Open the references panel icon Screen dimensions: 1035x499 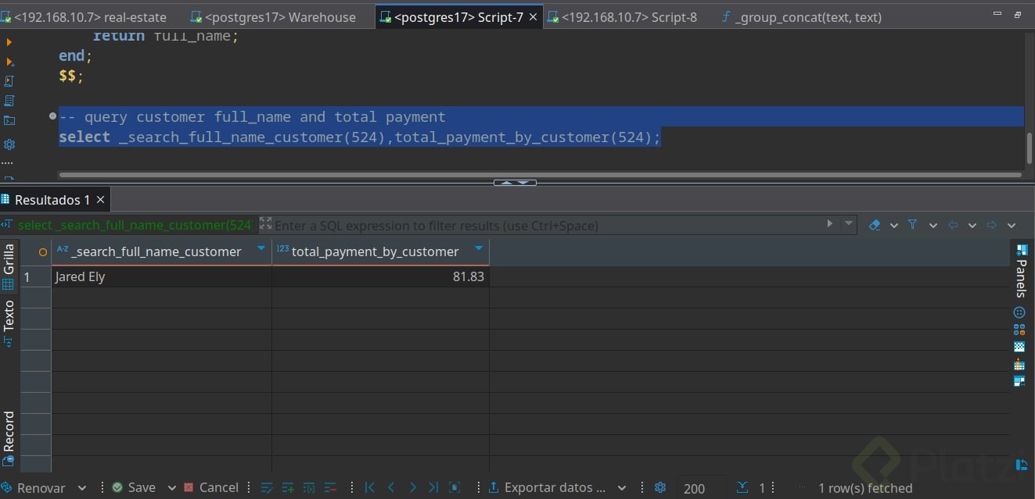(x=1019, y=381)
